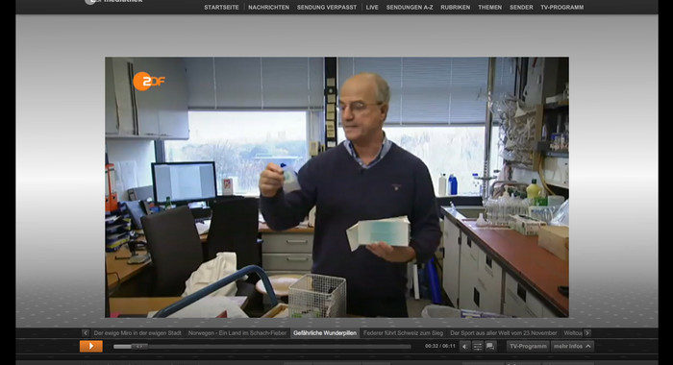Viewport: 673px width, 365px height.
Task: Open the Nachrichten menu item
Action: 268,8
